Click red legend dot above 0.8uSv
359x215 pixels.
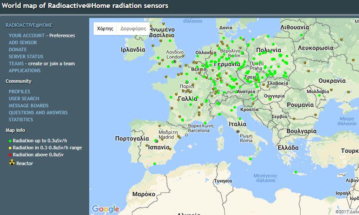(10, 155)
